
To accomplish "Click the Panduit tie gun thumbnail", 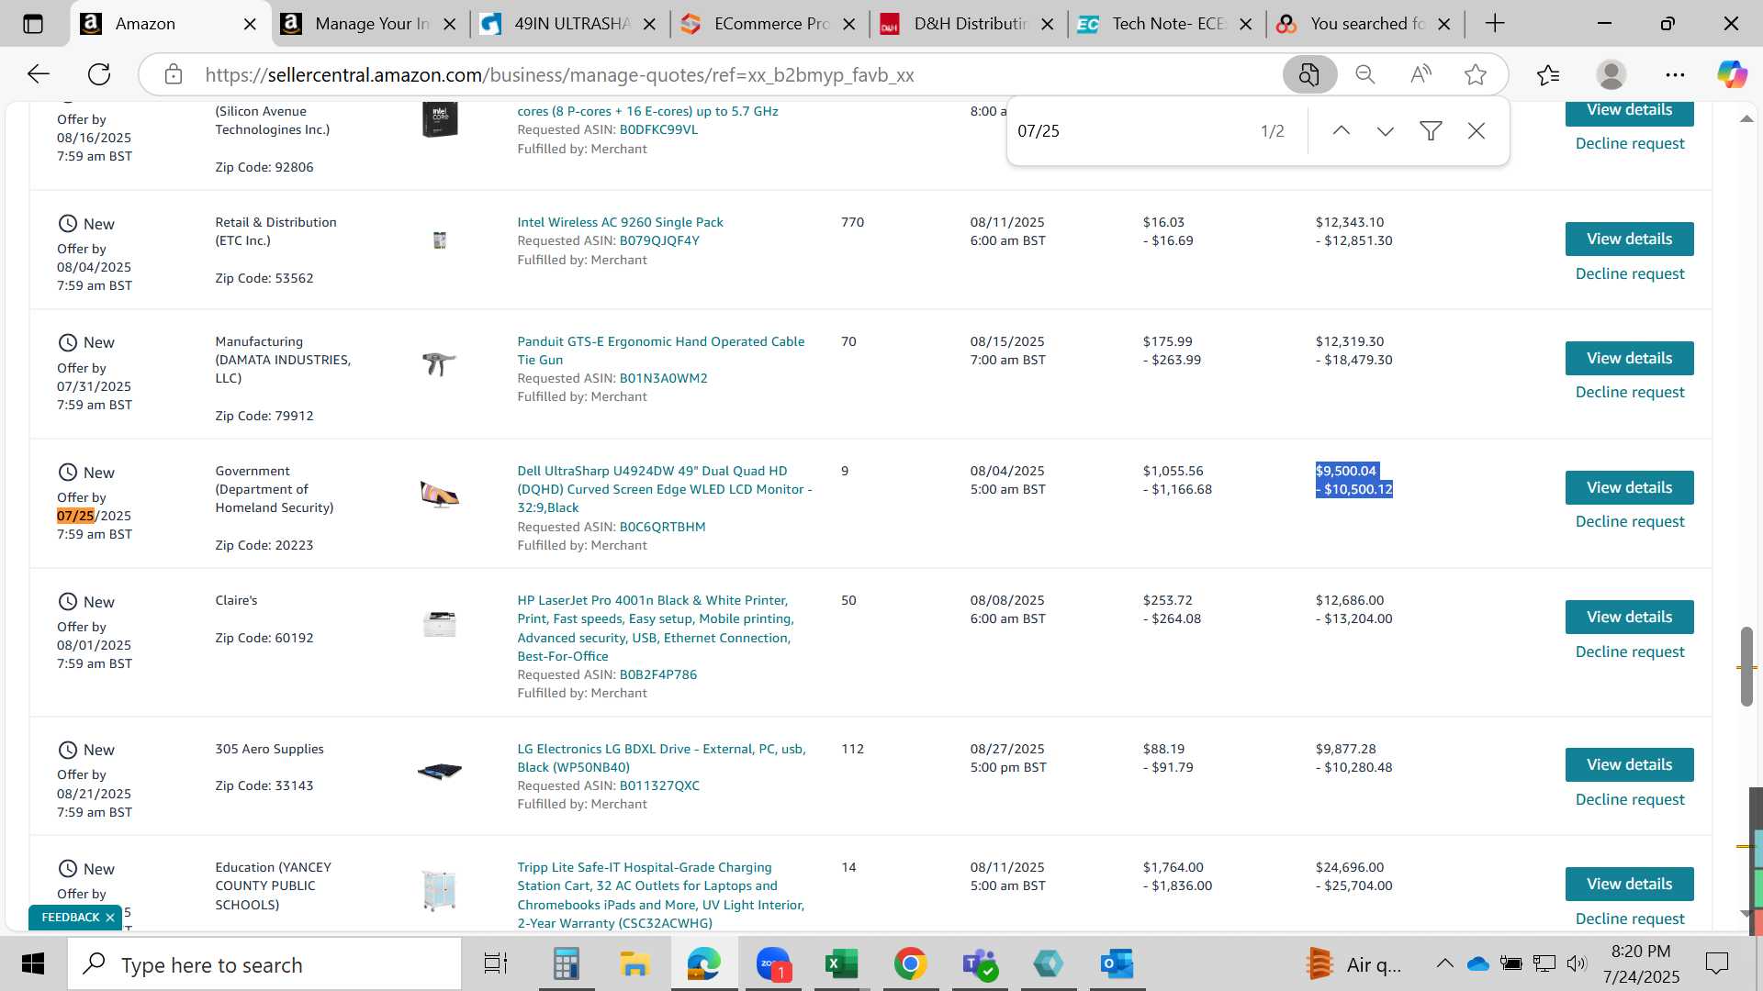I will (439, 363).
